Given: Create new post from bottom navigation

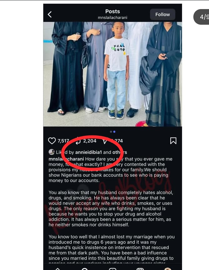Looking at the screenshot, I should (x=113, y=269).
